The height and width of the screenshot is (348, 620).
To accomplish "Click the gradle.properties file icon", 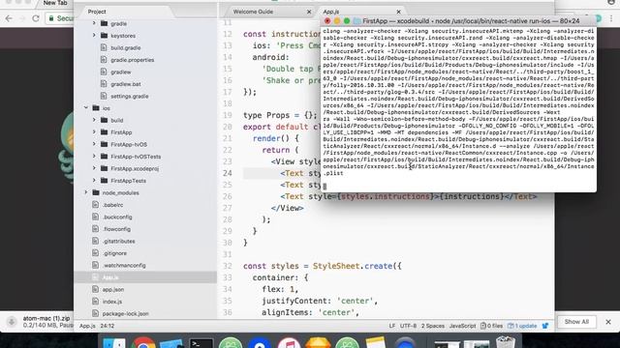I will click(104, 60).
